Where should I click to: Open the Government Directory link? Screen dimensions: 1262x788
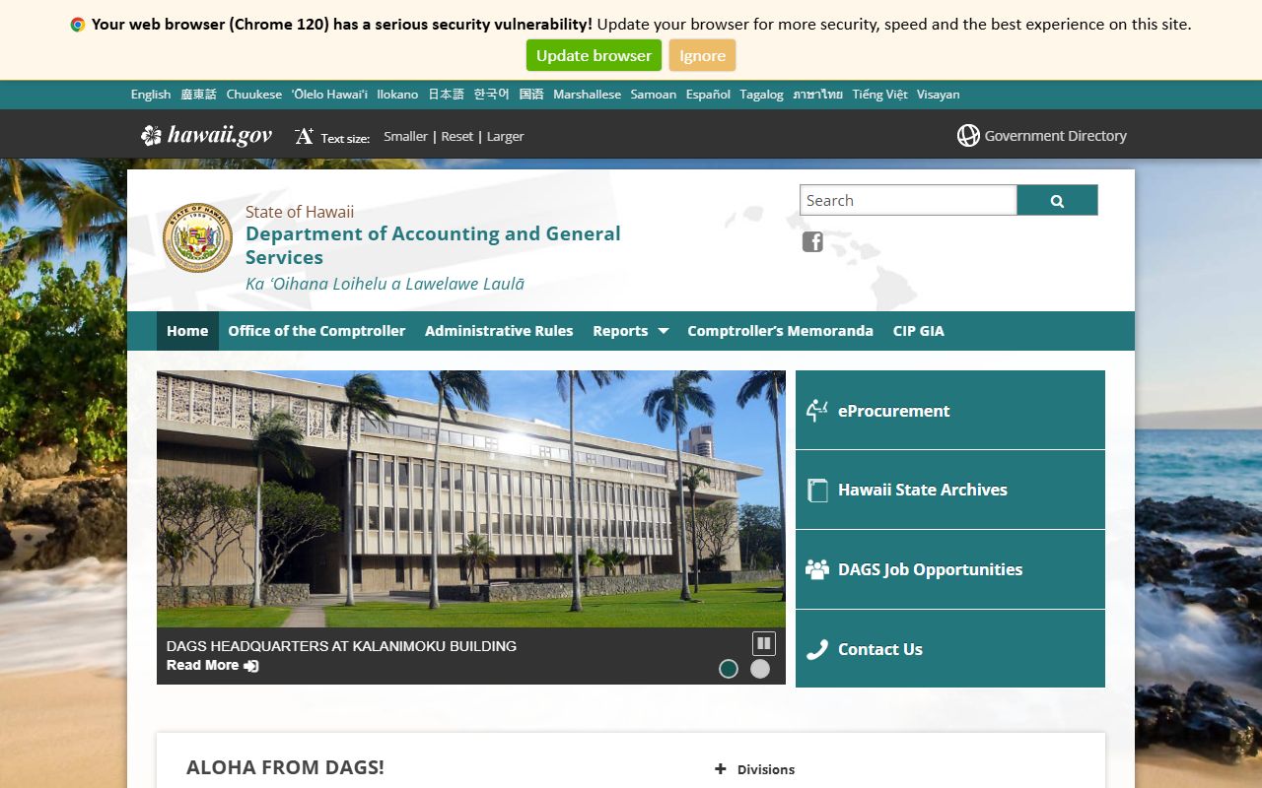tap(1055, 136)
